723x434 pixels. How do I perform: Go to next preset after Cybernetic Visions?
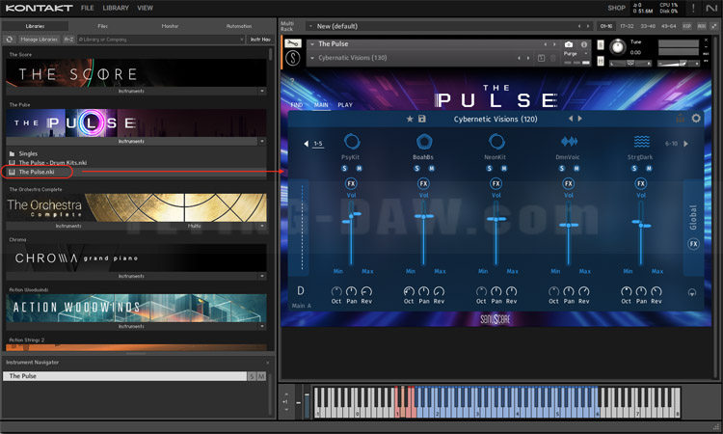pos(580,119)
